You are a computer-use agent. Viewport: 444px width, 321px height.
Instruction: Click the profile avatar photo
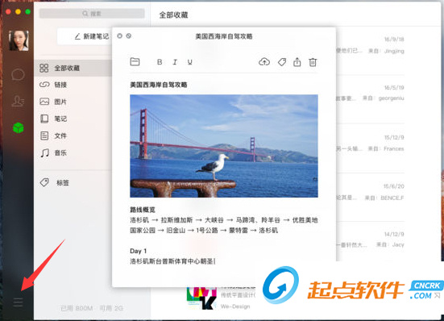point(19,40)
